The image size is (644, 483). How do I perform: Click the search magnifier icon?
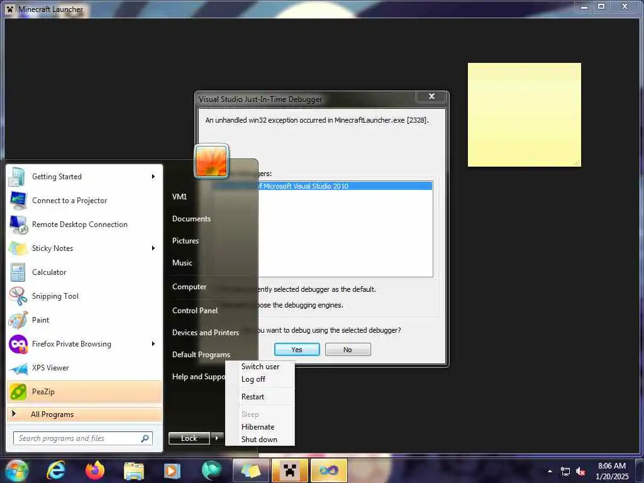[x=145, y=438]
